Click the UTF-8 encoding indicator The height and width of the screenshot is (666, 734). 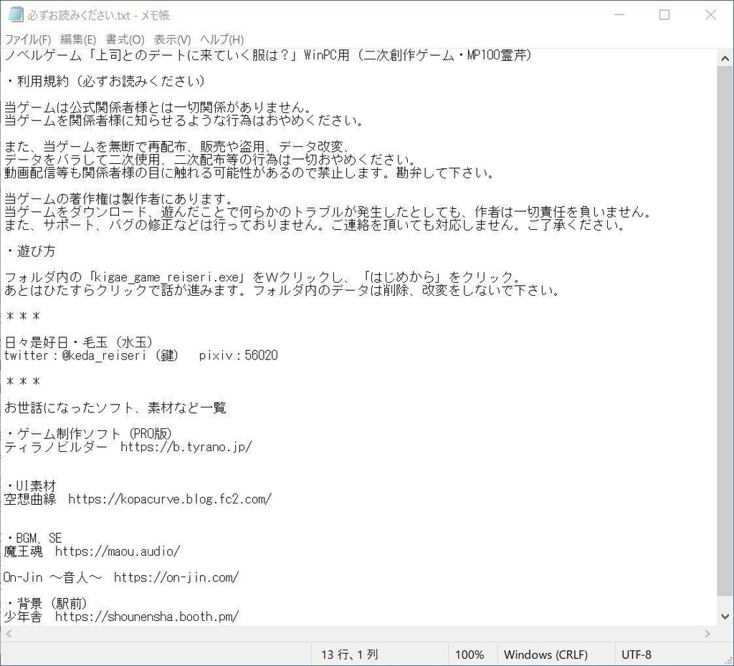click(637, 654)
